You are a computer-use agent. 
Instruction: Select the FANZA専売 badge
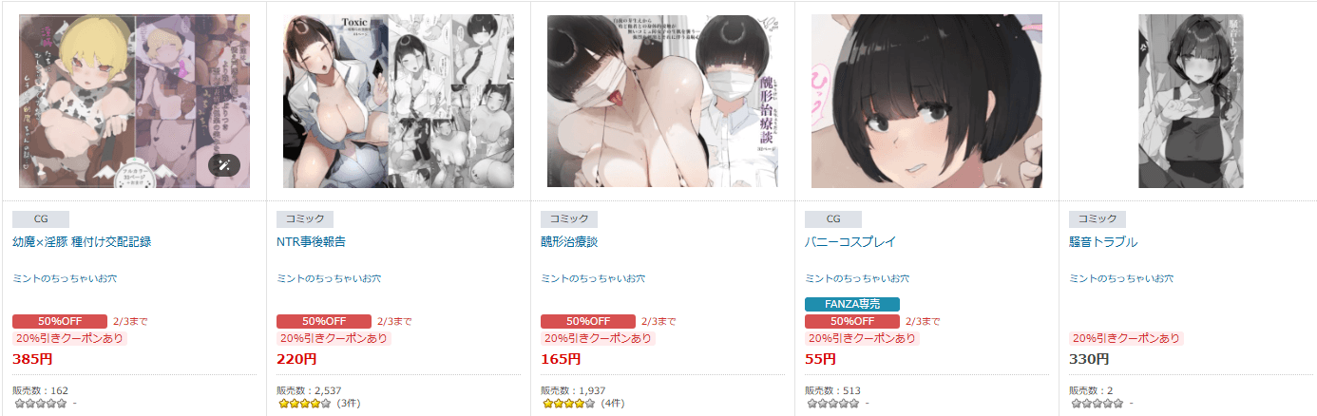pyautogui.click(x=852, y=304)
